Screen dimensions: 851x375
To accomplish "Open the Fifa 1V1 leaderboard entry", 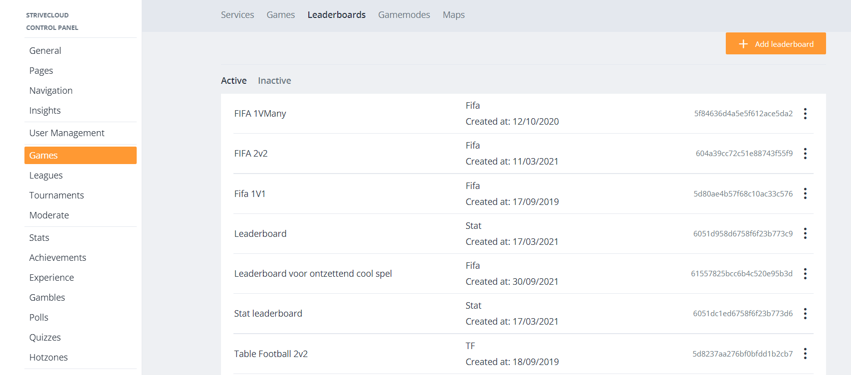I will coord(250,194).
